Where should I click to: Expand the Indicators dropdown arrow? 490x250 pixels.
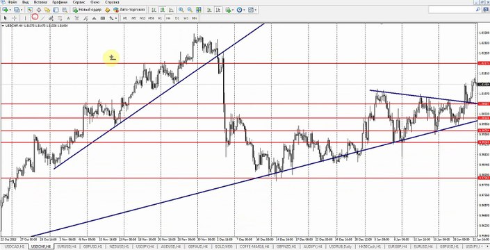click(x=234, y=10)
